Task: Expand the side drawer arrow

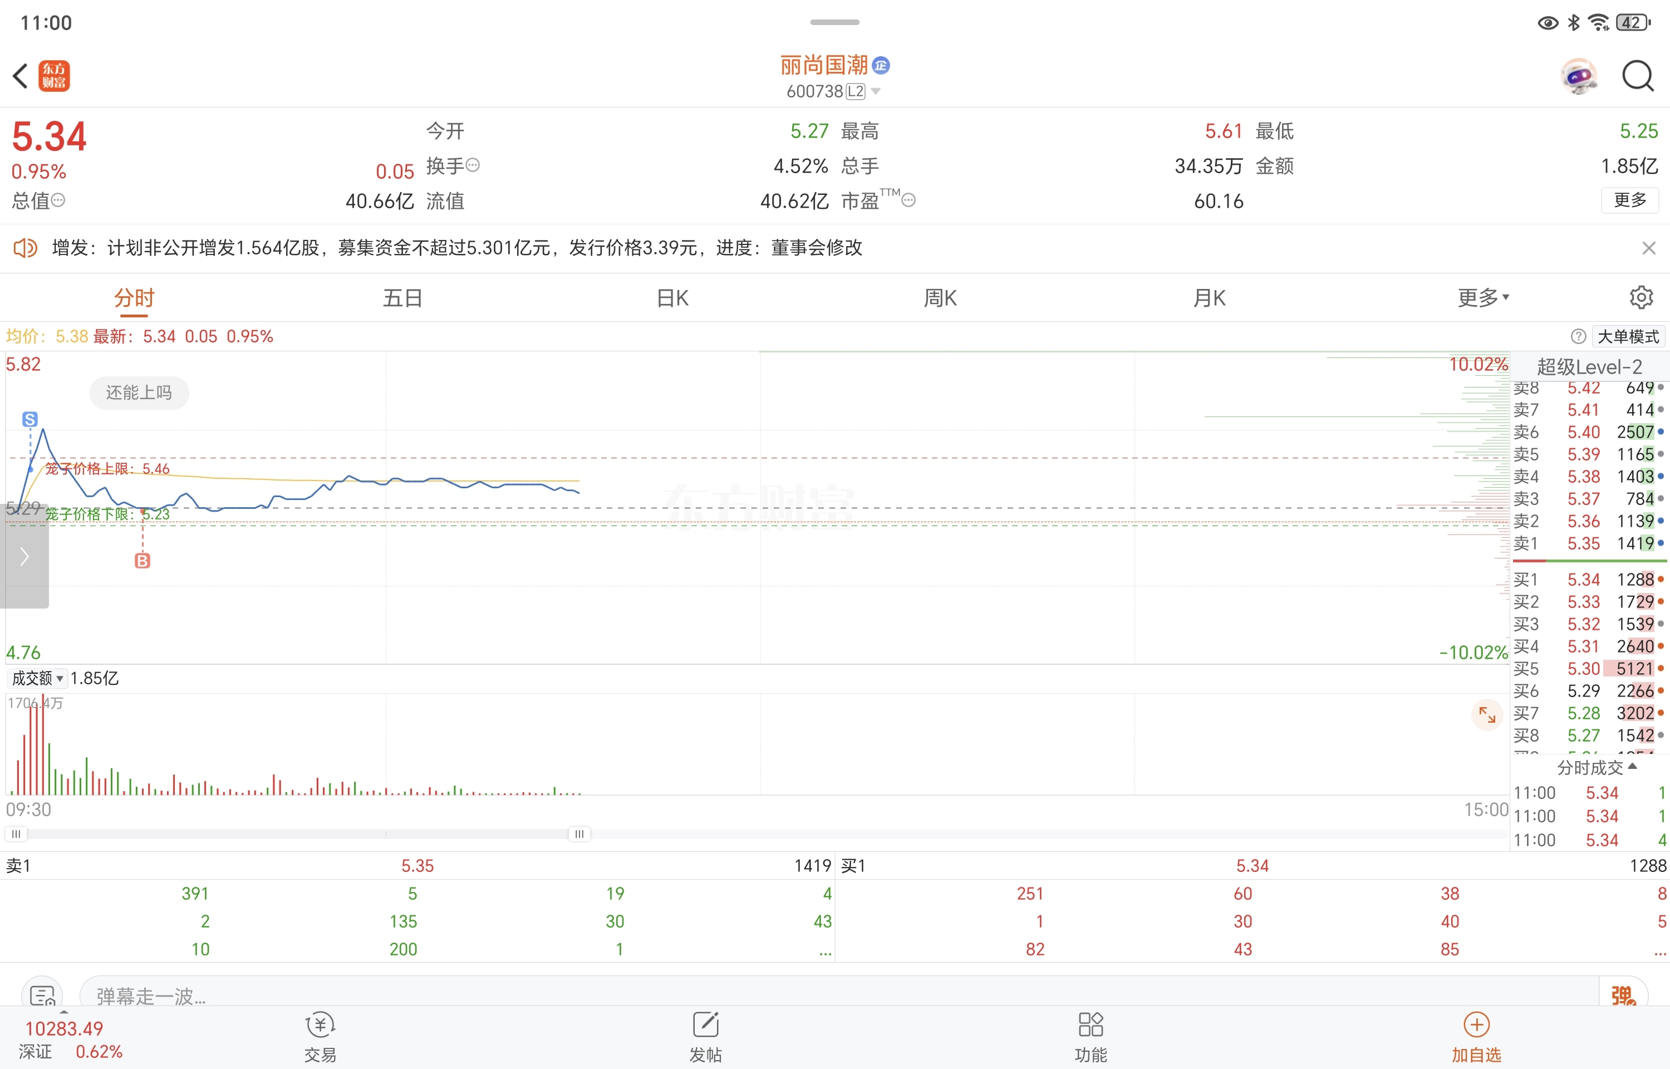Action: [x=24, y=556]
